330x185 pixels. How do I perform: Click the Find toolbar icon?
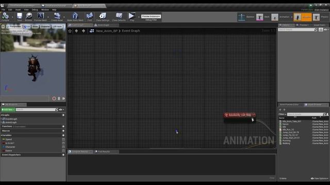click(x=90, y=16)
